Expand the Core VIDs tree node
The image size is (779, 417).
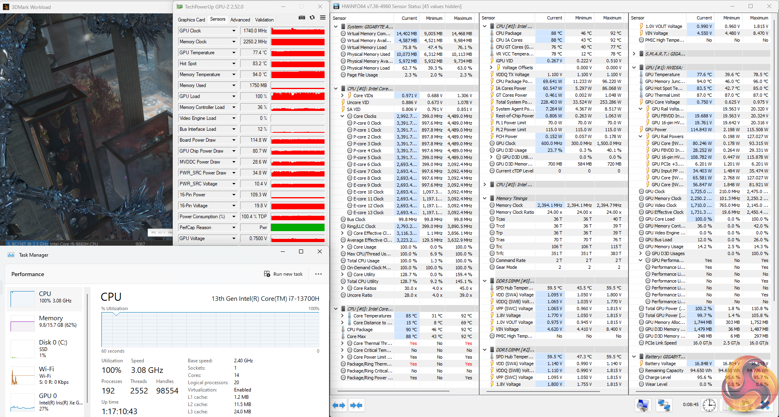(342, 96)
